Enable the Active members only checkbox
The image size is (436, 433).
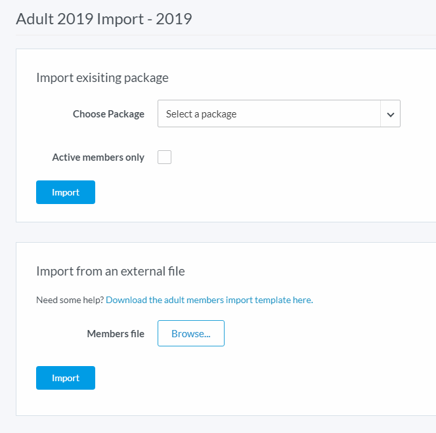(164, 157)
